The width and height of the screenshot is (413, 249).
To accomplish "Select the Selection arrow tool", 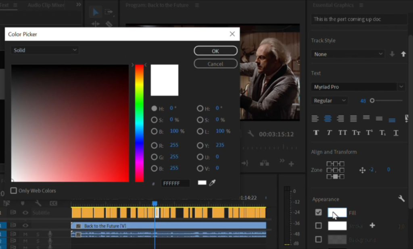I will click(x=96, y=12).
